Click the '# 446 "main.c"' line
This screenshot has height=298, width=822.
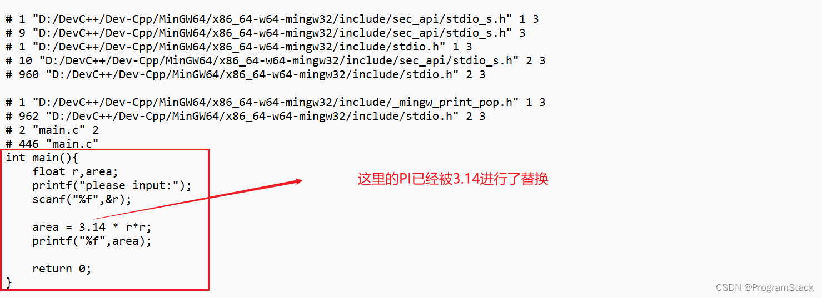coord(52,144)
